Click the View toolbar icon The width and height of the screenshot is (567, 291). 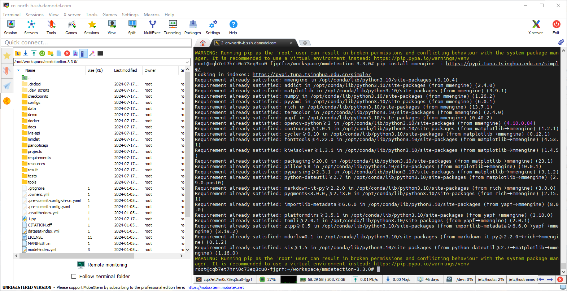click(x=112, y=27)
